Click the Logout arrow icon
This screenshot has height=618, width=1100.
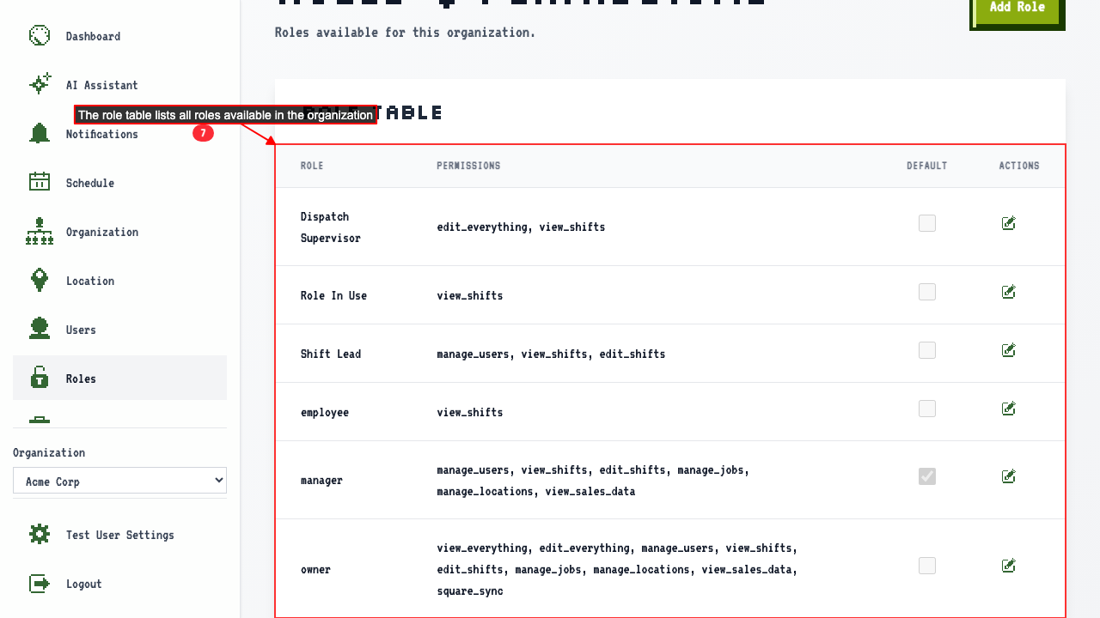[x=40, y=584]
